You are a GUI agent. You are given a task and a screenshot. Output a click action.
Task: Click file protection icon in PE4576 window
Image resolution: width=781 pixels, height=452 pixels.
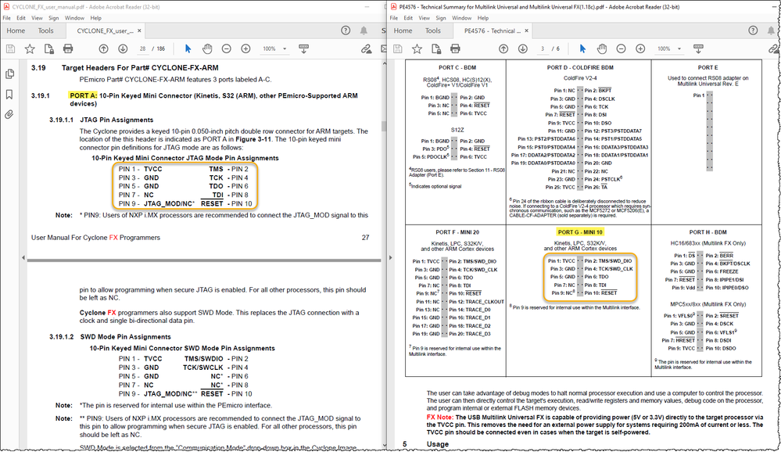(x=435, y=48)
